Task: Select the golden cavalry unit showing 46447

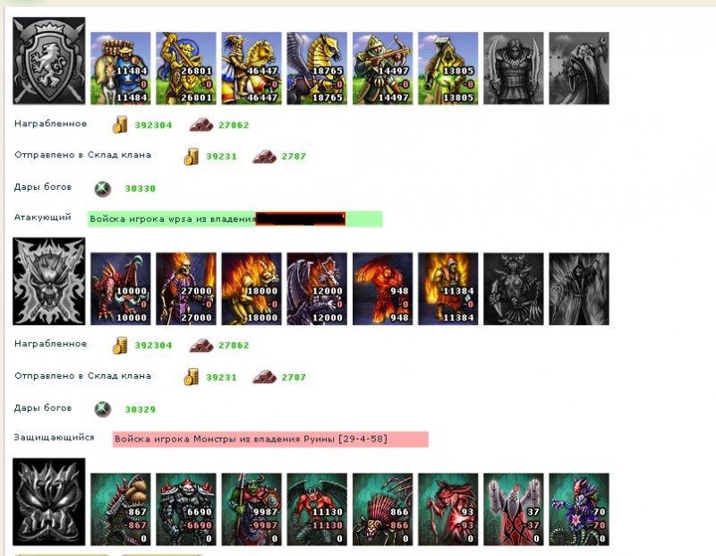Action: click(x=251, y=68)
